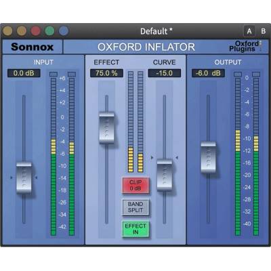The width and height of the screenshot is (271, 271).
Task: Open the Oxford Plugins options logo
Action: [x=245, y=46]
